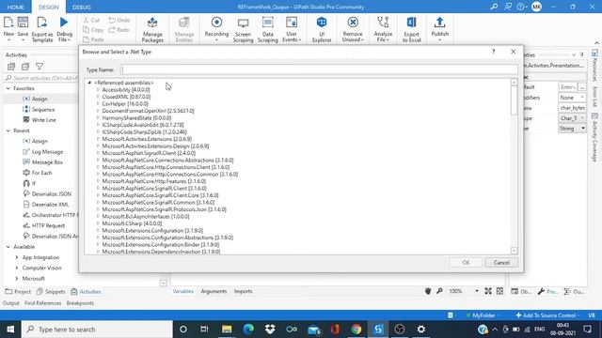This screenshot has height=338, width=602.
Task: Open User Events
Action: [292, 29]
